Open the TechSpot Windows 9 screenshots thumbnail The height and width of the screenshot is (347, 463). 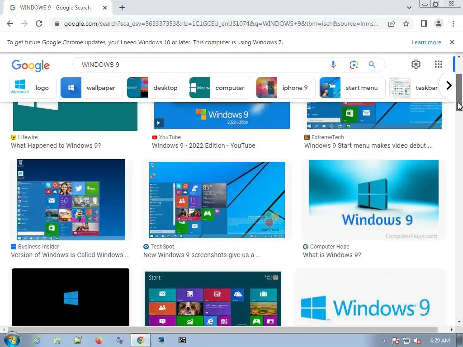click(x=217, y=200)
